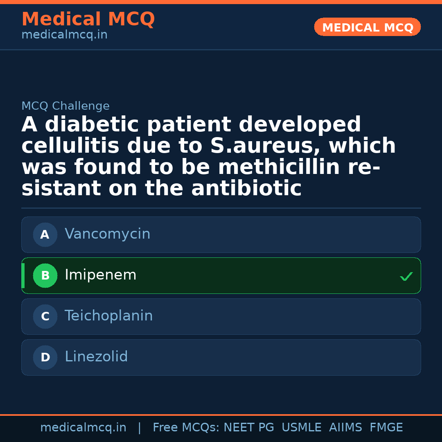Click the large orange Medical MCQ title
The image size is (442, 442).
point(88,19)
